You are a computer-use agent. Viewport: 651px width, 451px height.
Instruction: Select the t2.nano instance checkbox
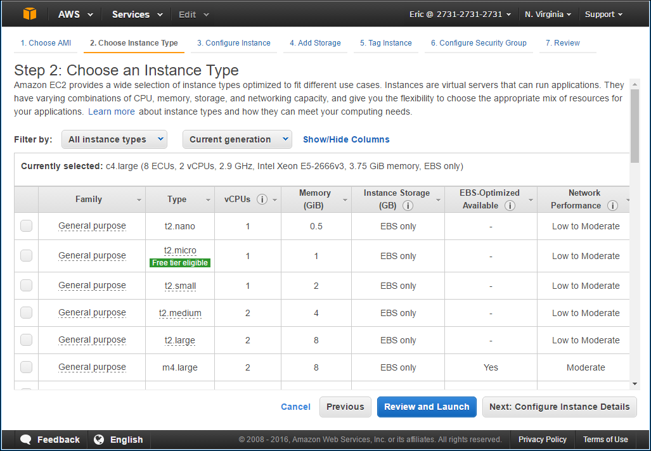click(x=26, y=226)
